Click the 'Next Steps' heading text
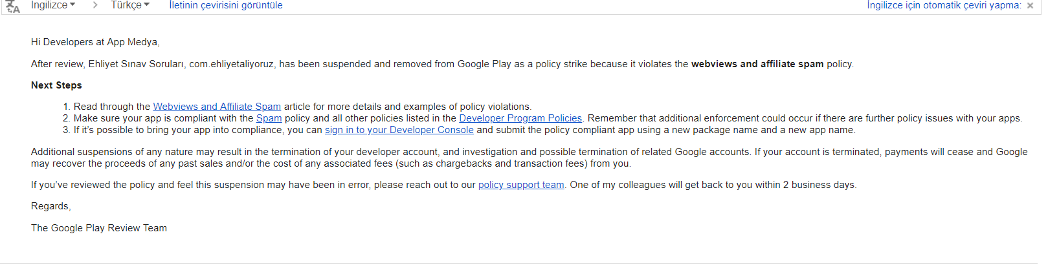 coord(56,85)
